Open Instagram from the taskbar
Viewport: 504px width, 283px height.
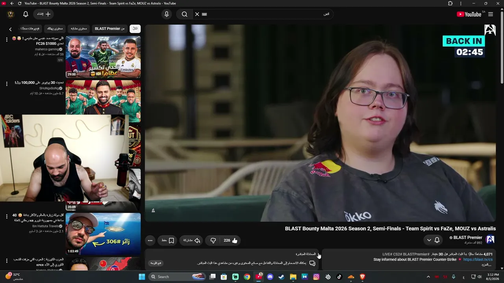click(316, 277)
